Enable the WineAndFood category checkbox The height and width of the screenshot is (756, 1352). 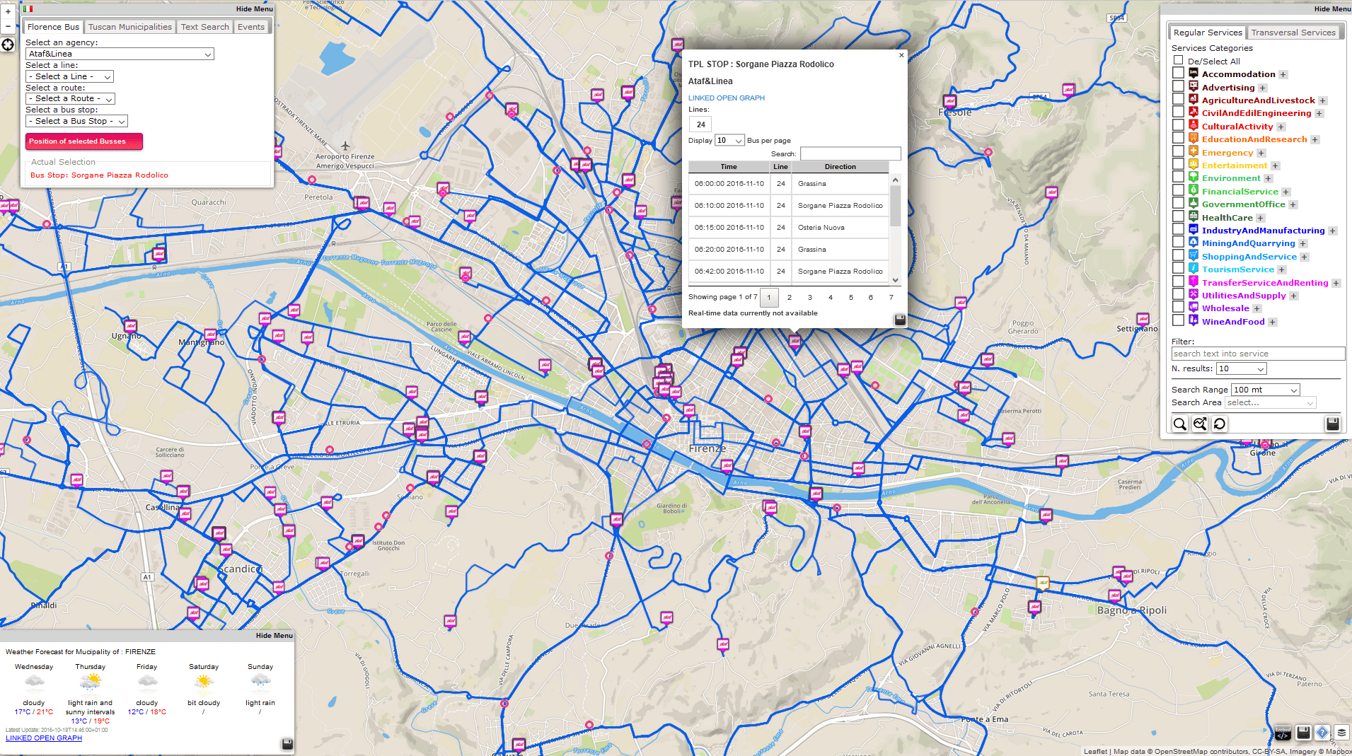click(1179, 321)
